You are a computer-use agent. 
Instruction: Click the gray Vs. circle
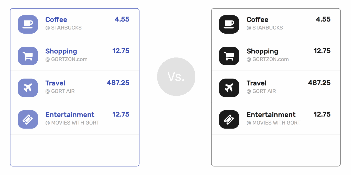176,76
